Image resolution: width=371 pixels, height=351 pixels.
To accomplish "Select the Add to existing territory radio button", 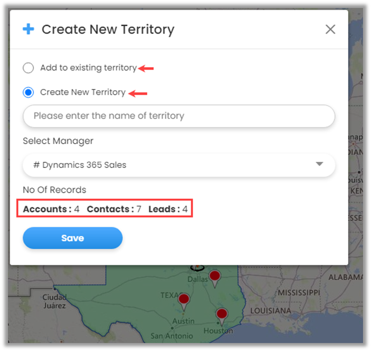I will pos(29,68).
